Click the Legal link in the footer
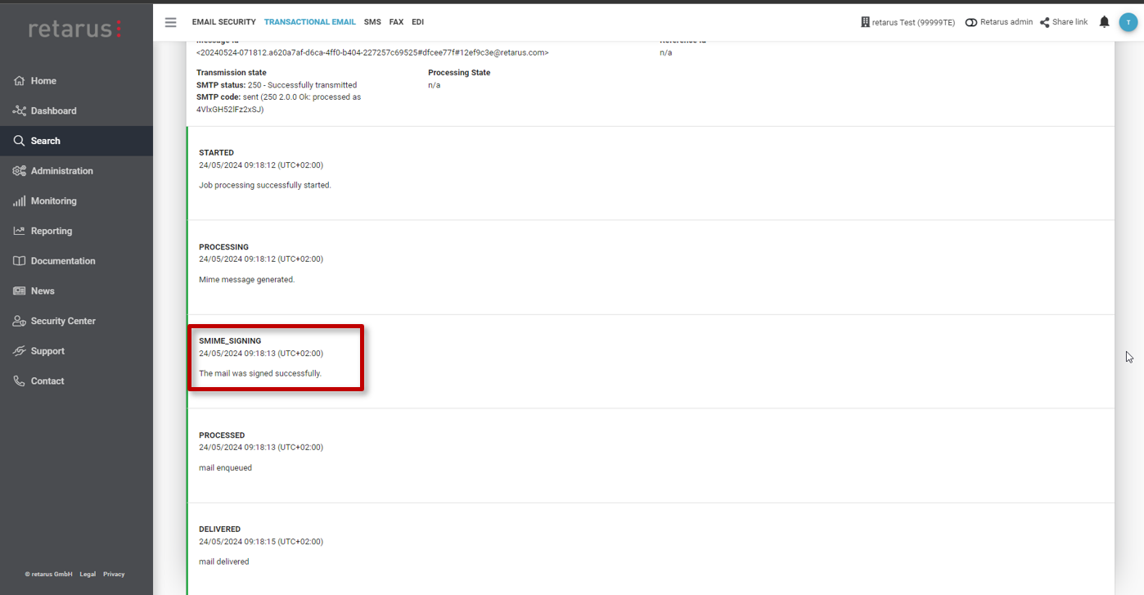 pyautogui.click(x=87, y=574)
